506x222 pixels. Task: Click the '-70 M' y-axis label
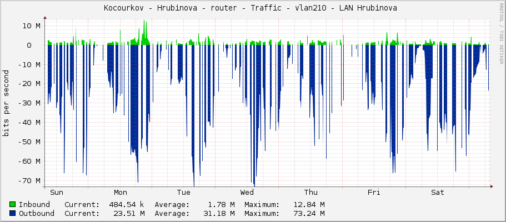29,180
